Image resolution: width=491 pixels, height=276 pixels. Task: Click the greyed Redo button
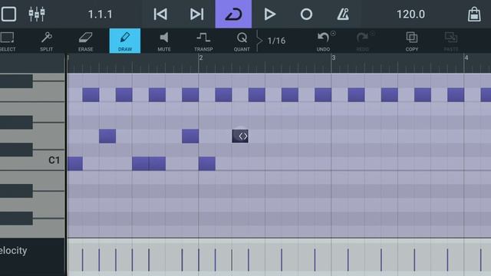[x=363, y=41]
